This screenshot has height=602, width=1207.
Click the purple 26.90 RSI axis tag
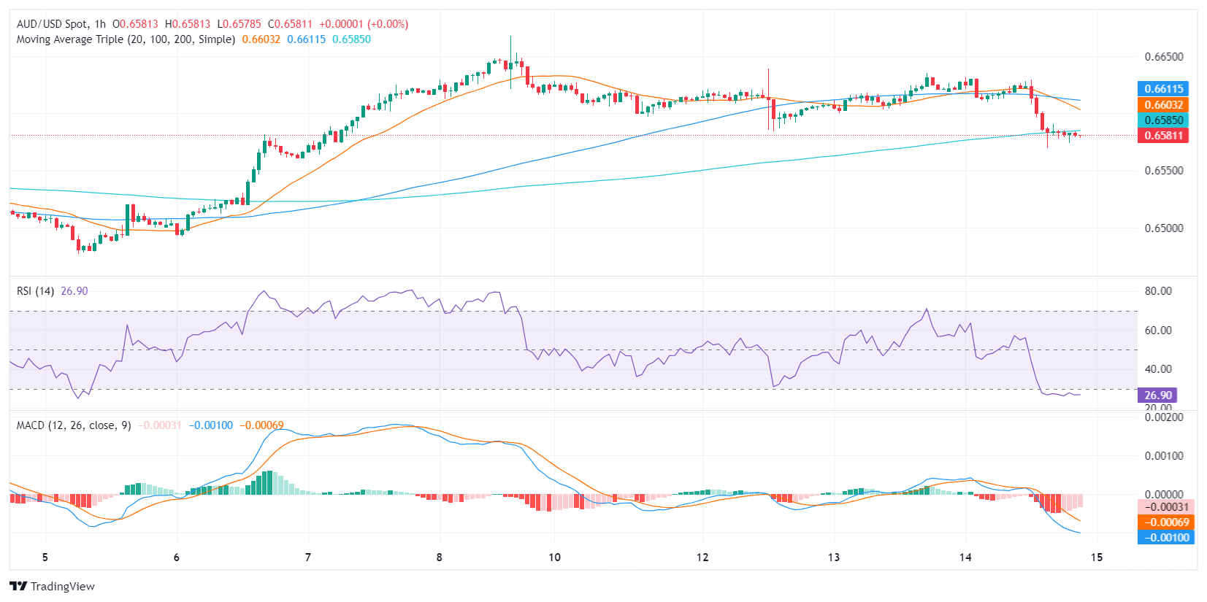click(x=1157, y=395)
